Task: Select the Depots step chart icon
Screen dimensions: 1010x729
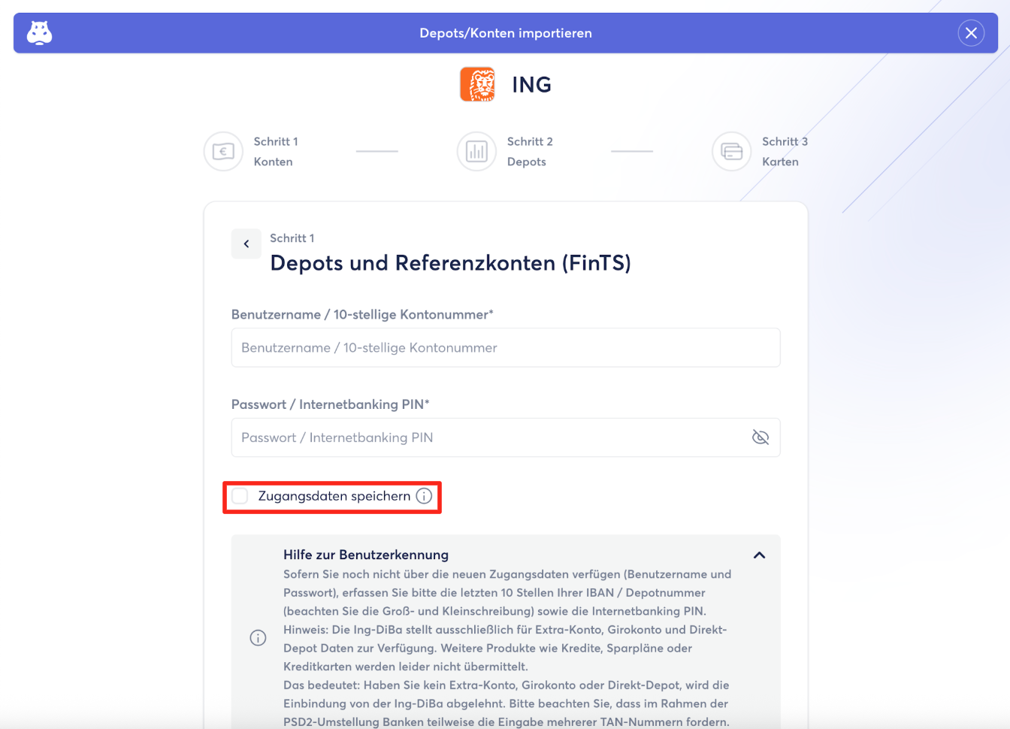Action: [x=476, y=152]
